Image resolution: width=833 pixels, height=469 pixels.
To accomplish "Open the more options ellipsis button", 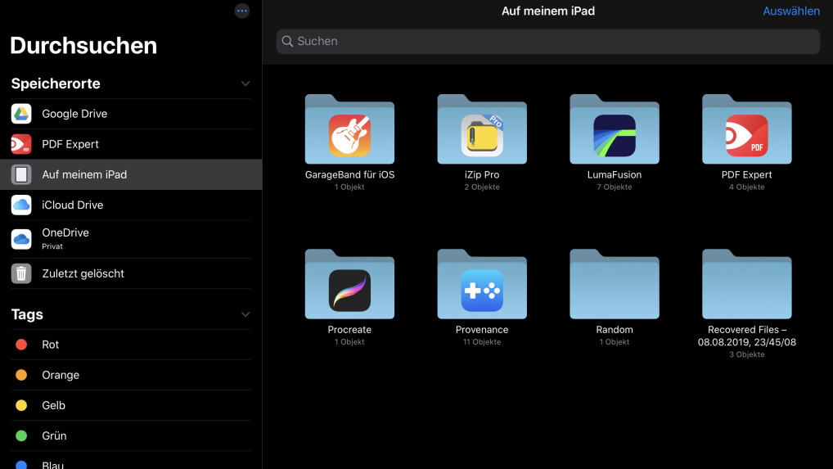I will coord(242,11).
